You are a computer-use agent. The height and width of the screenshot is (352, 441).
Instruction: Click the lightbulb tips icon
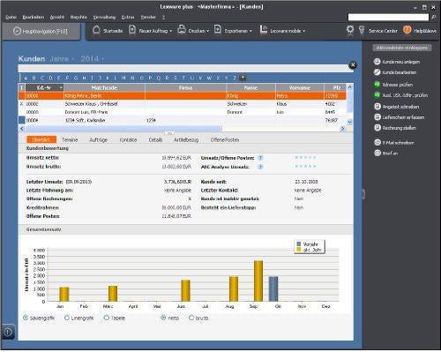(x=362, y=30)
